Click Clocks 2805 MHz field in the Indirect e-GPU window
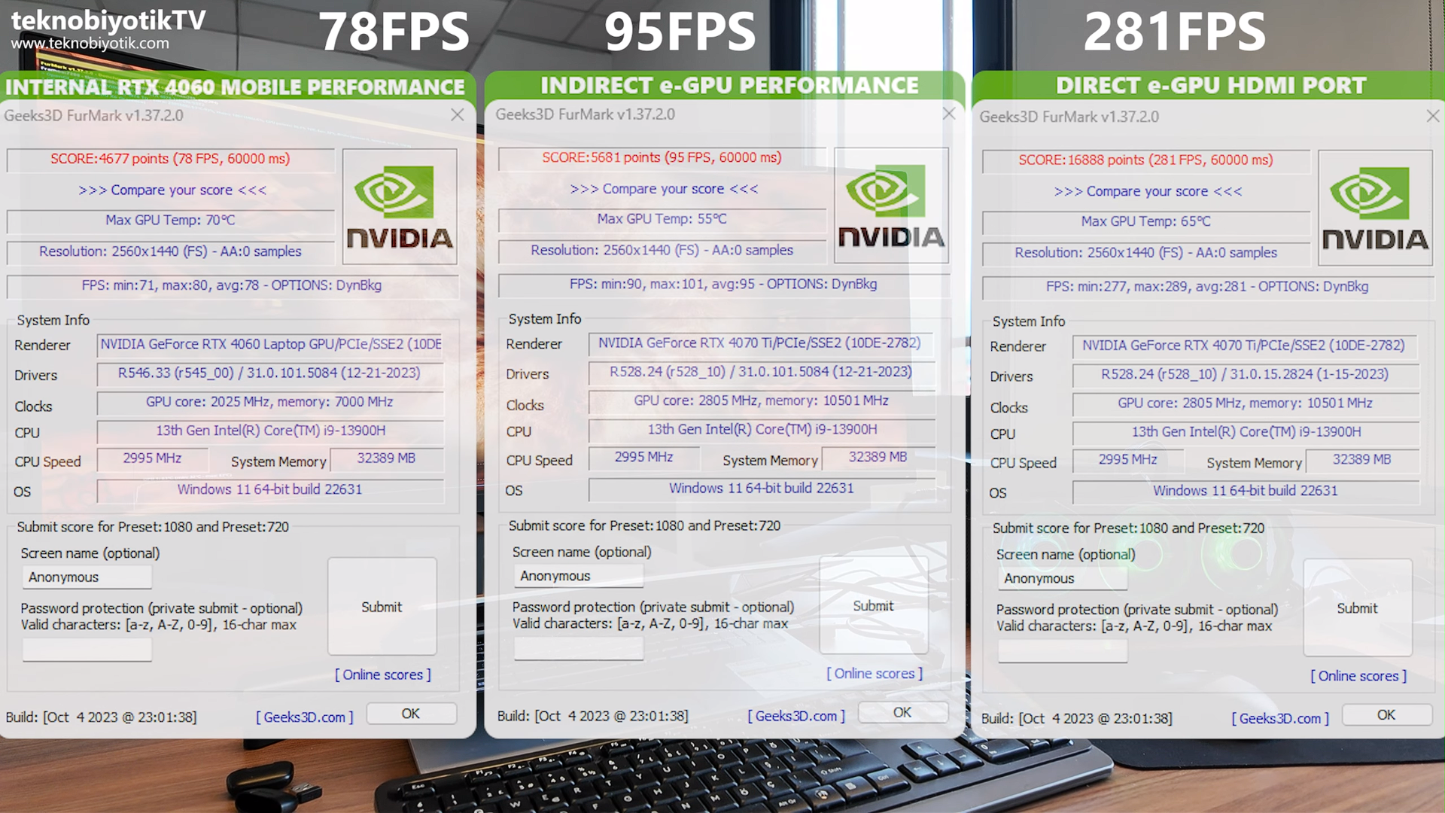The height and width of the screenshot is (813, 1445). tap(760, 400)
